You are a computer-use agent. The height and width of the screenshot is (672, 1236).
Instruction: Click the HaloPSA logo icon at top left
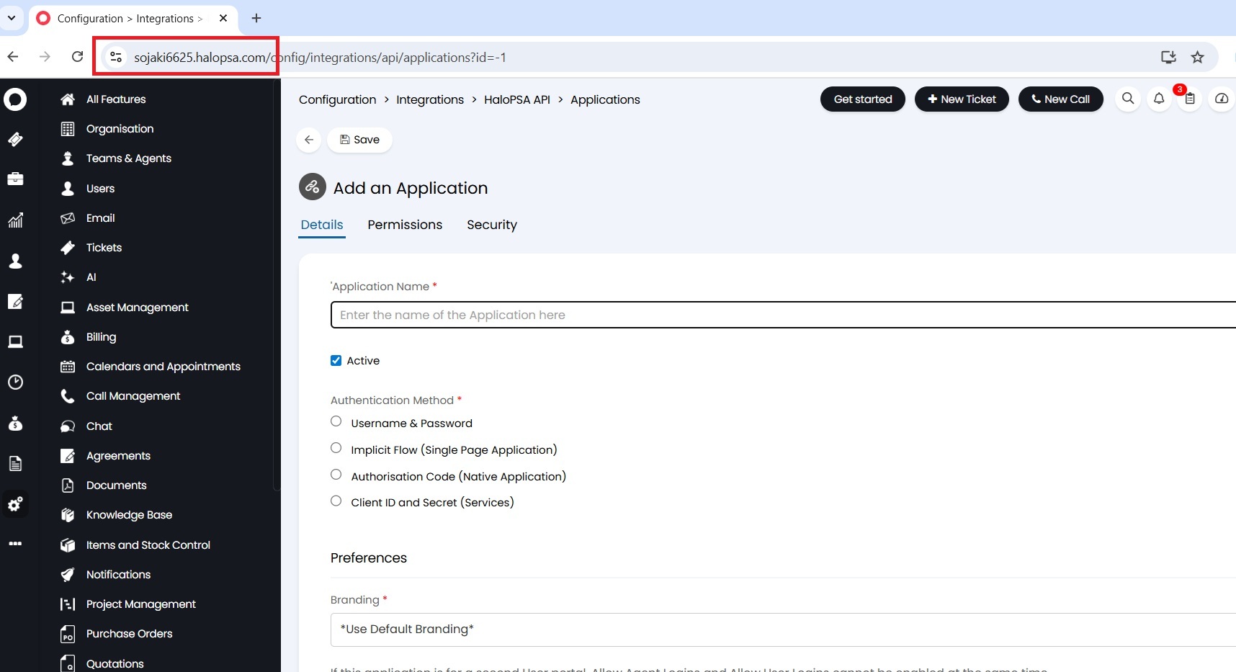tap(15, 99)
